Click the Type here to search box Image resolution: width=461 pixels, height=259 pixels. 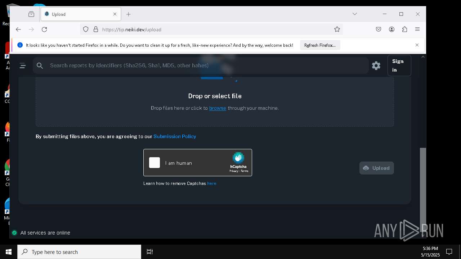point(79,252)
